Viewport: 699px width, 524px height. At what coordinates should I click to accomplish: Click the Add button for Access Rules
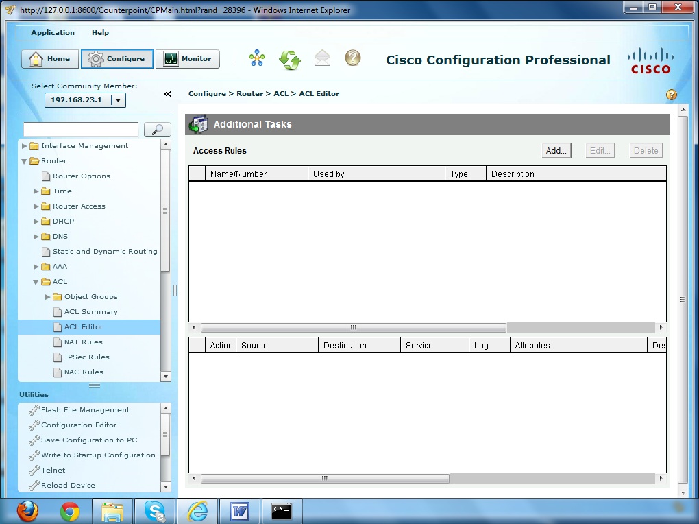click(x=556, y=150)
